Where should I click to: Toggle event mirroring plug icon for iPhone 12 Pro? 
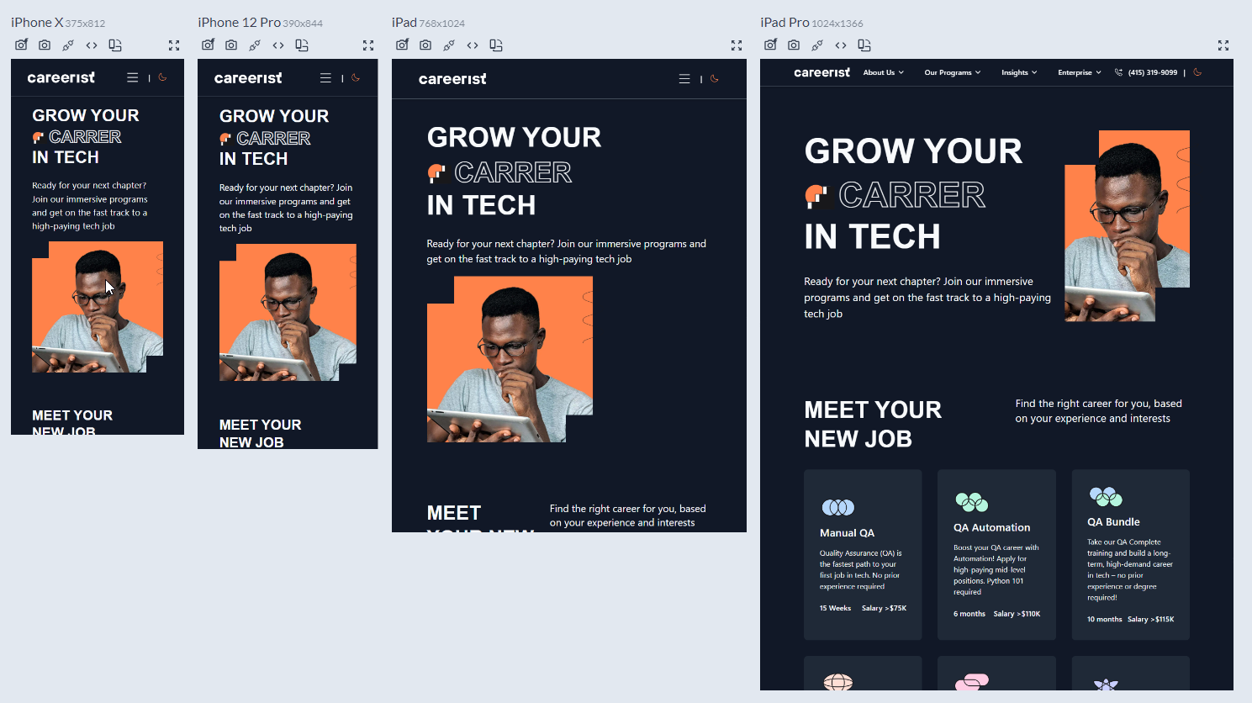click(x=255, y=45)
